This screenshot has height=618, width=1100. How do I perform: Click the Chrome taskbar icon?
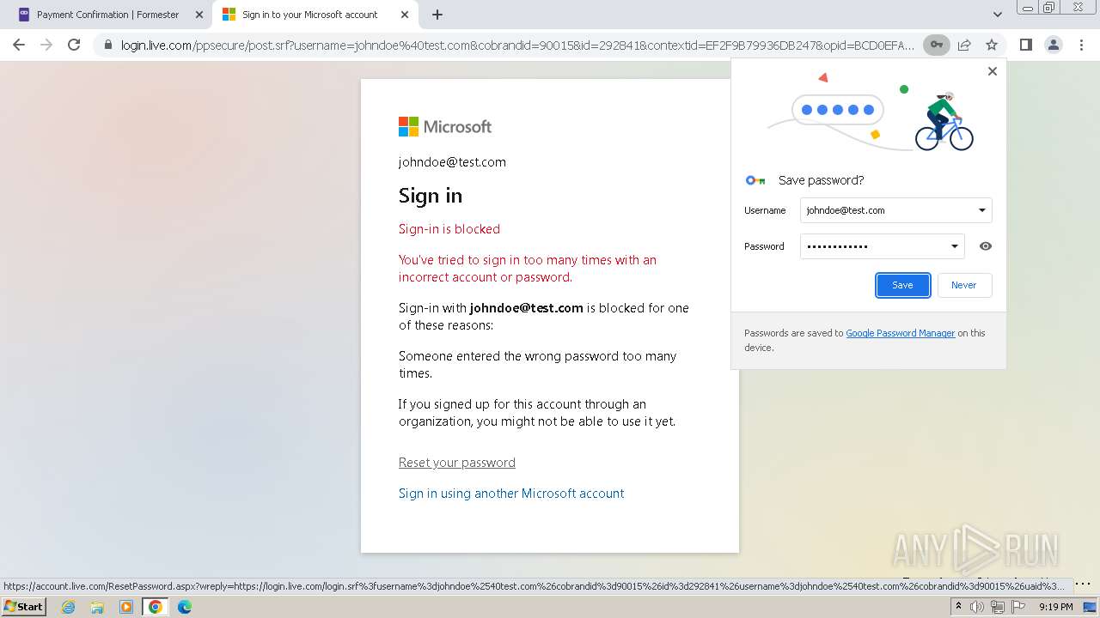156,607
